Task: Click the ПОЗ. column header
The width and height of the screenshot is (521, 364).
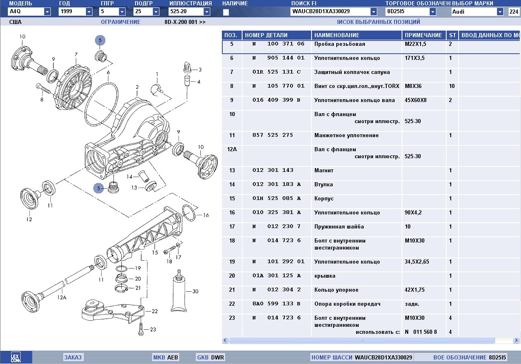Action: tap(232, 35)
